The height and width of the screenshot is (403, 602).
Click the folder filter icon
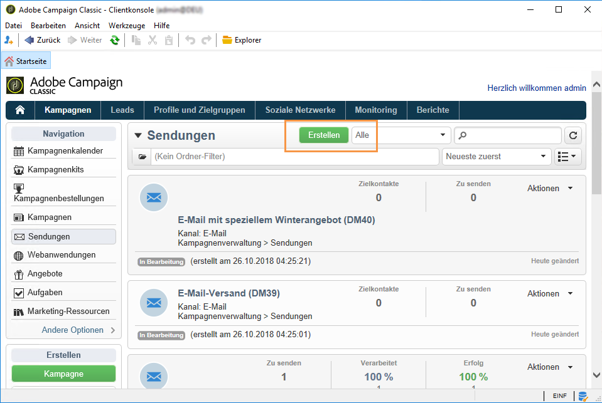coord(142,157)
